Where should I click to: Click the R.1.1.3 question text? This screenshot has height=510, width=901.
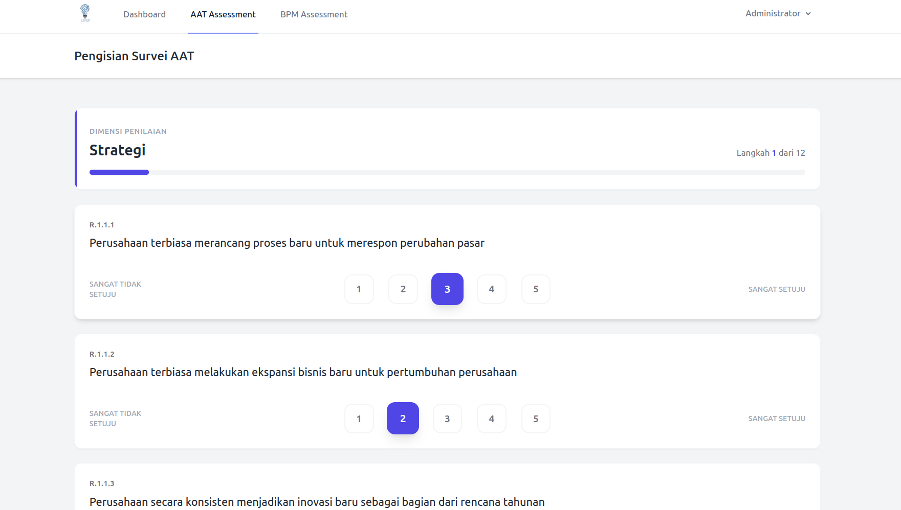pos(317,502)
